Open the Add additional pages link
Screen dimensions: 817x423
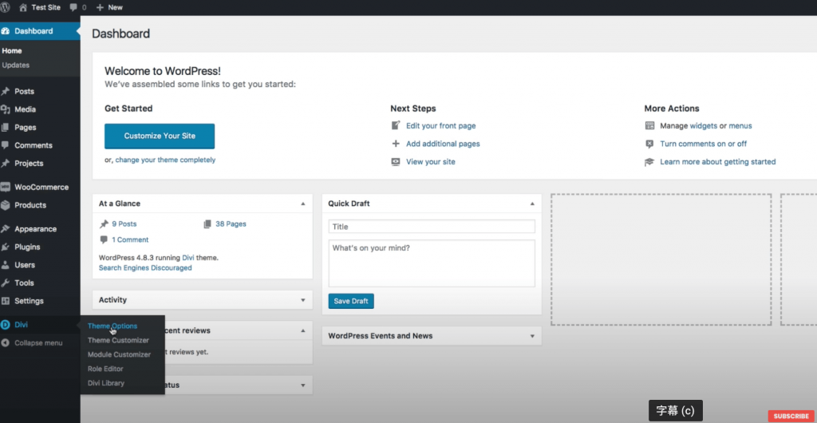(443, 144)
